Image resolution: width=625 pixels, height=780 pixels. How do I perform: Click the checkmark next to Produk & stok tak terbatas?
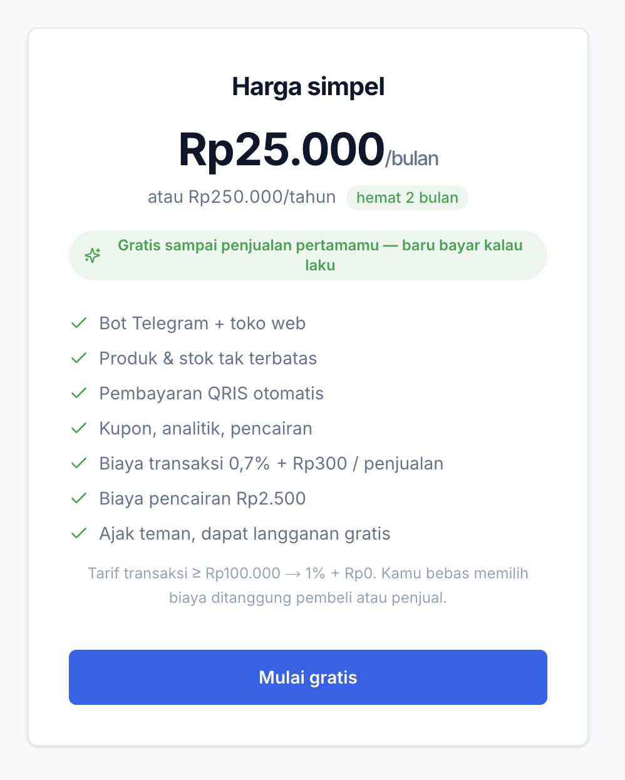78,358
